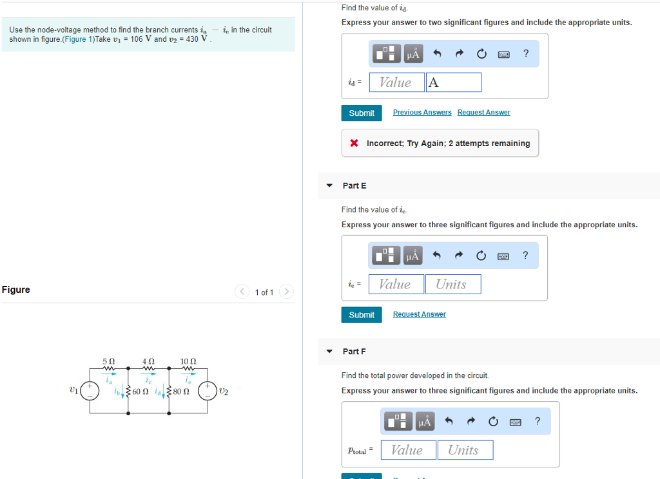Open equation templates palette in Part D toolbar

click(x=385, y=53)
